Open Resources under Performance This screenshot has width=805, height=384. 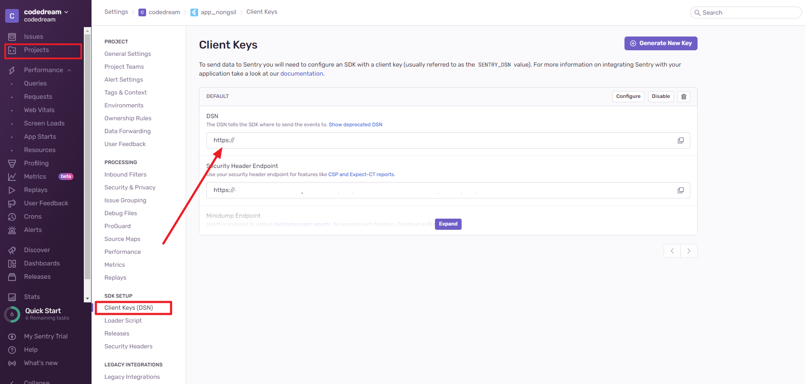pos(40,150)
